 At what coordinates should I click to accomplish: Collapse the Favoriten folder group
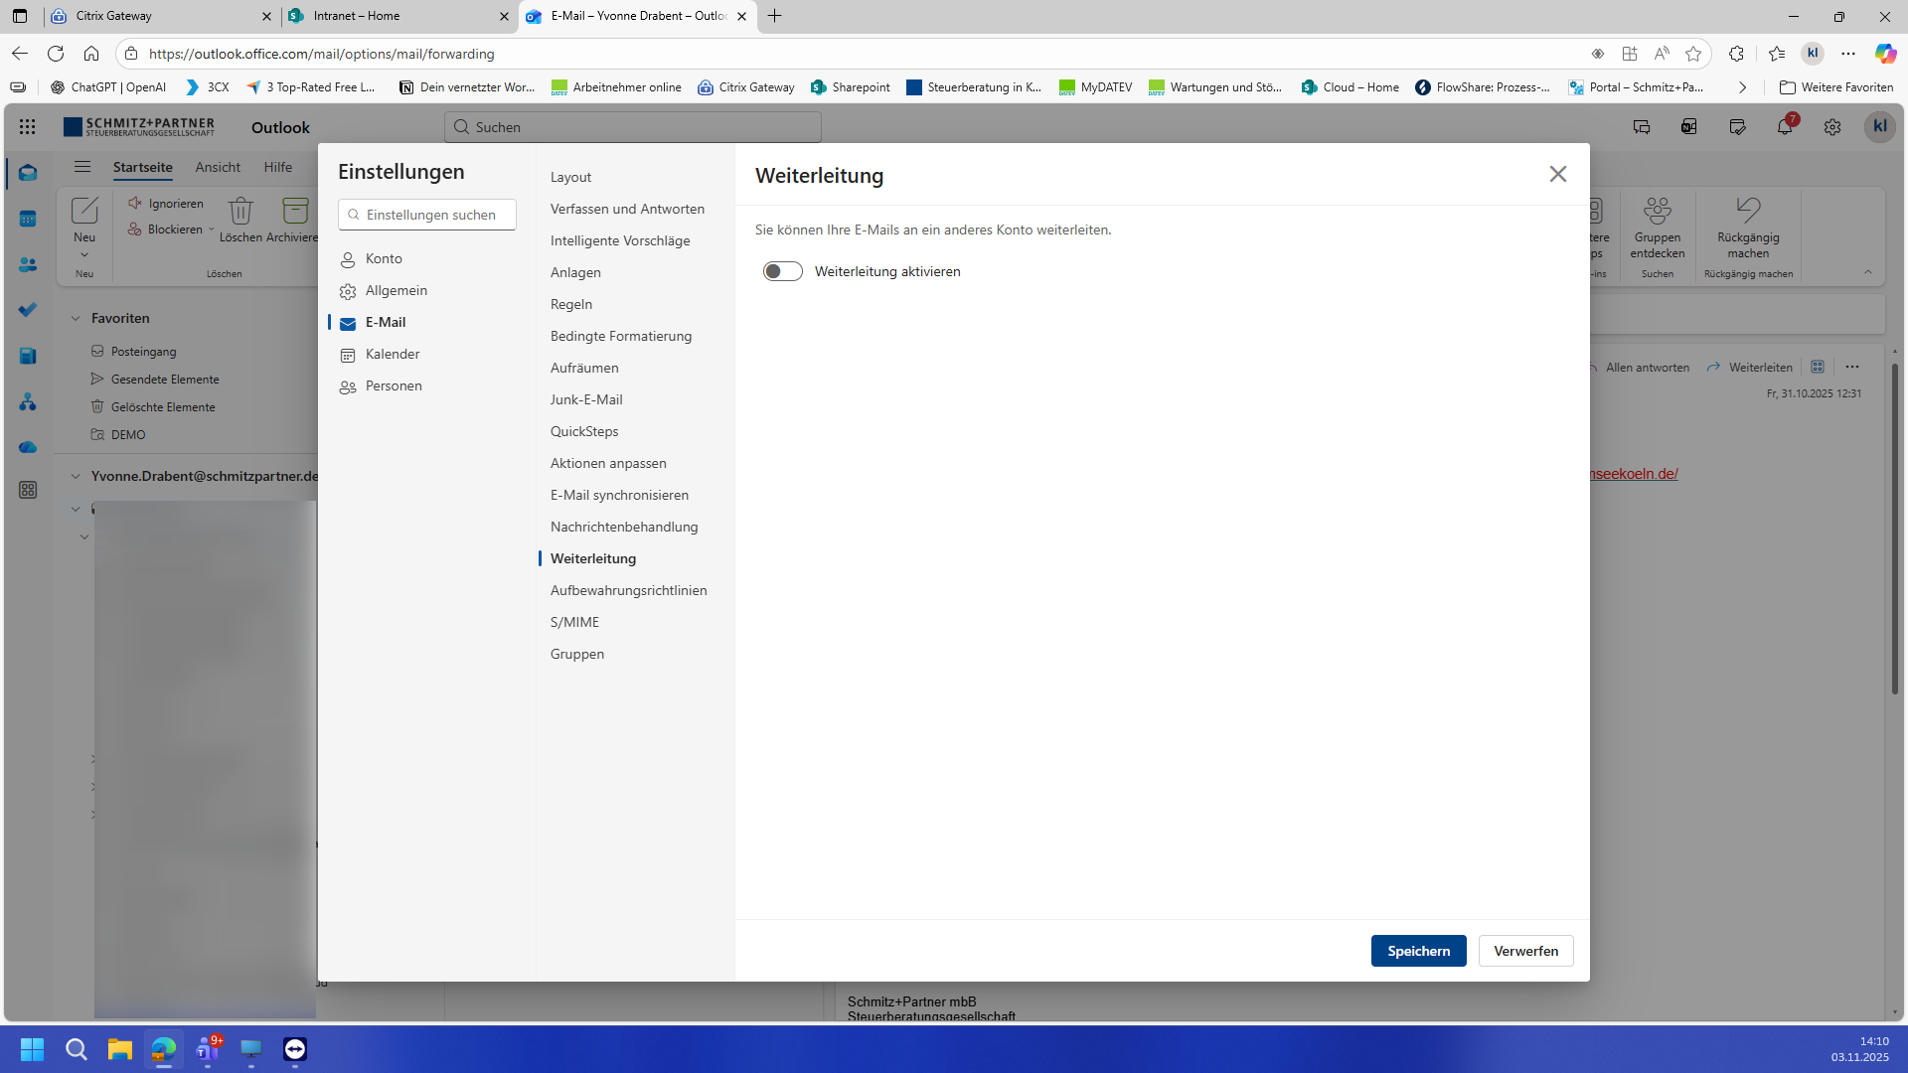coord(76,318)
